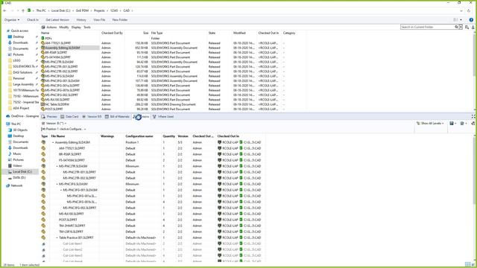Click the back navigation arrow
This screenshot has width=477, height=268.
pos(5,10)
